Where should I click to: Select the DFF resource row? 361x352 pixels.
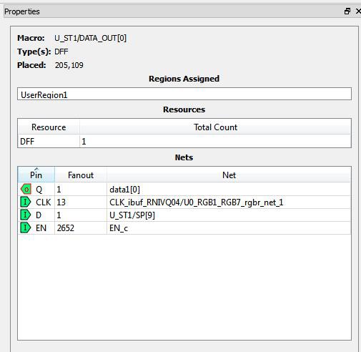click(x=184, y=141)
